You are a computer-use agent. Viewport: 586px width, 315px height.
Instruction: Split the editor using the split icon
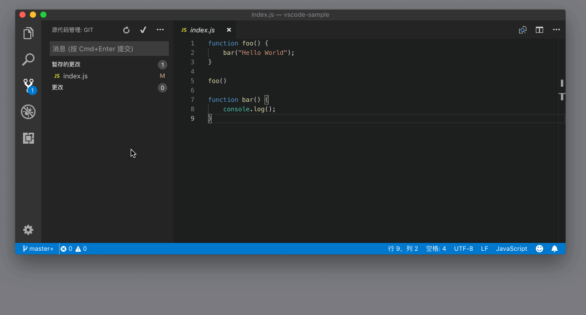[x=539, y=30]
